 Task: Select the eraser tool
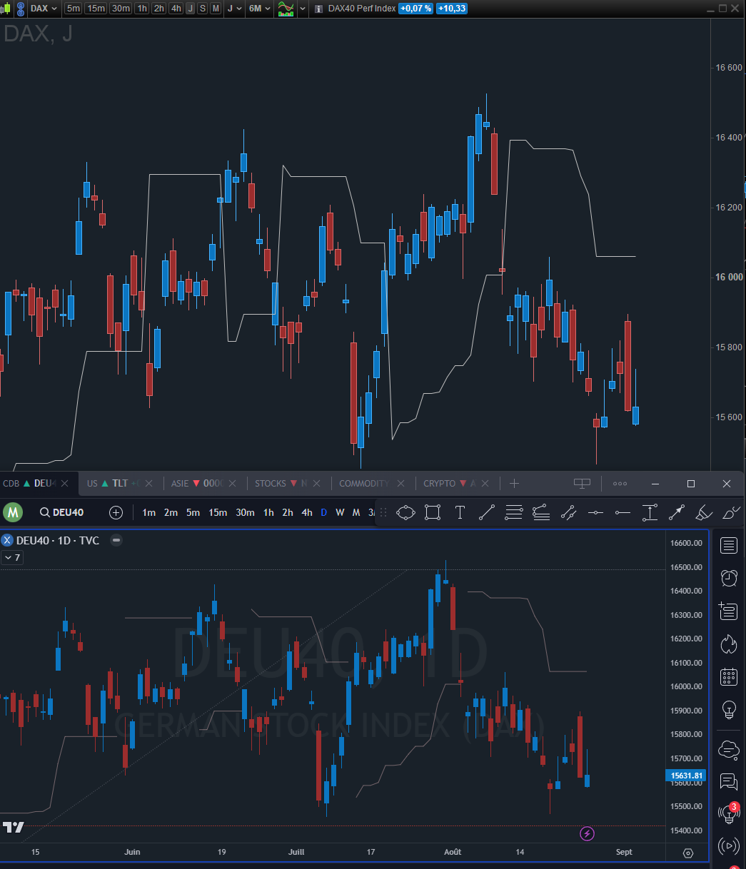(704, 512)
